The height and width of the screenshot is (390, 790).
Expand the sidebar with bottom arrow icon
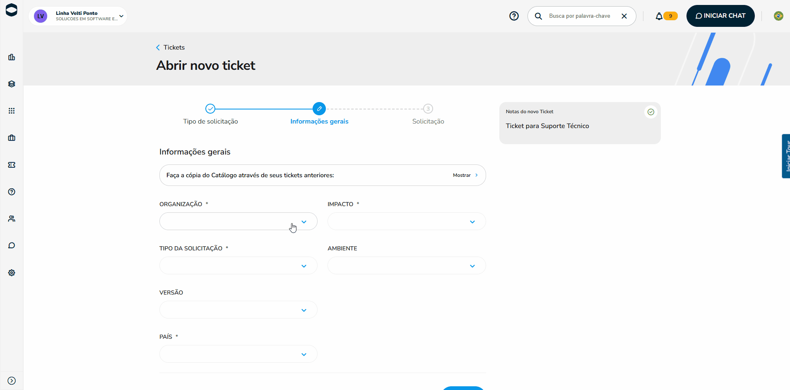tap(12, 381)
